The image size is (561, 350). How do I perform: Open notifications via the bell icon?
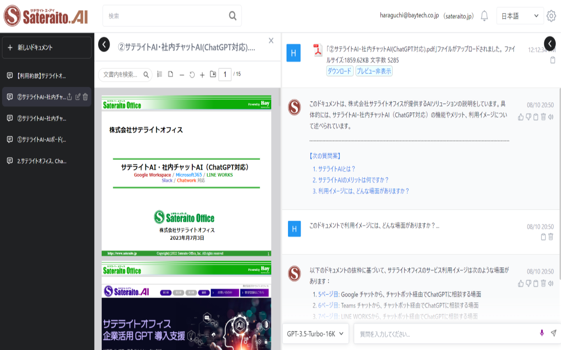click(x=484, y=16)
